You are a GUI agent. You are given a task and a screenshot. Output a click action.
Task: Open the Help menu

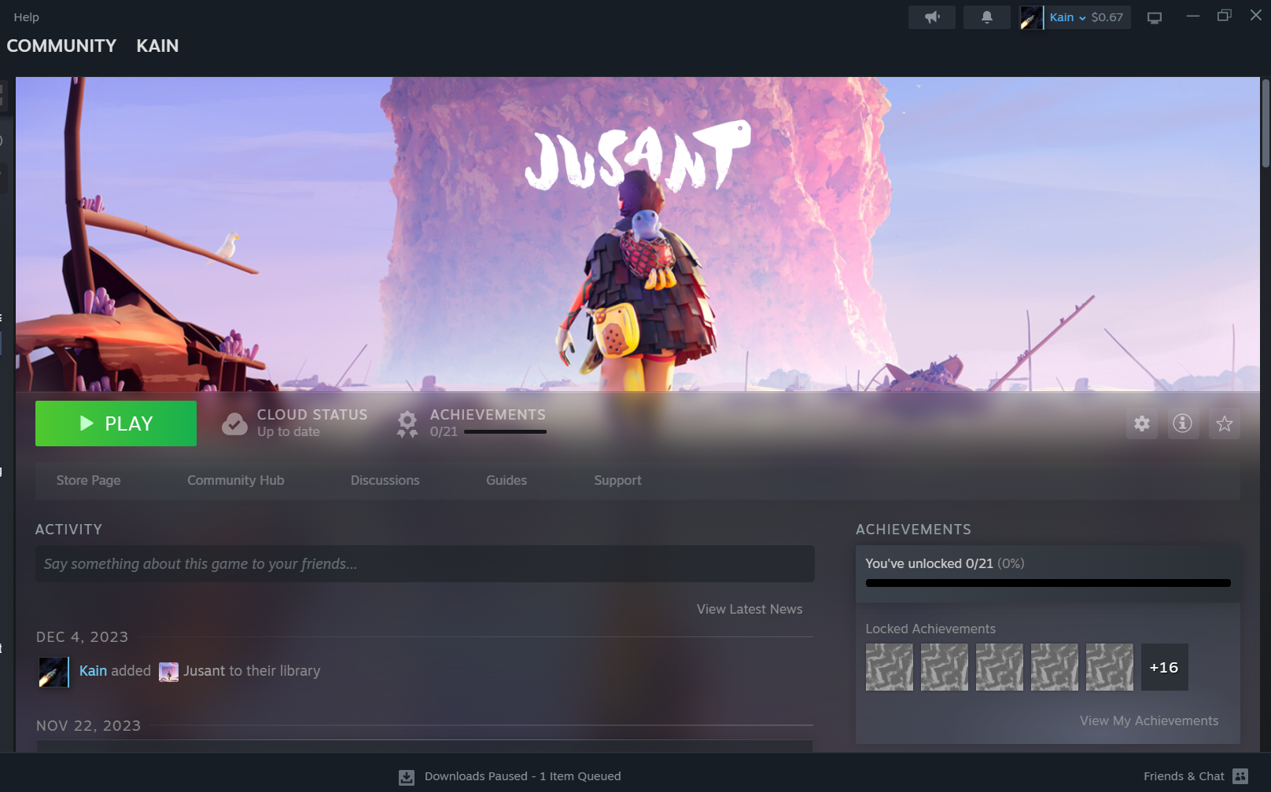[x=26, y=17]
